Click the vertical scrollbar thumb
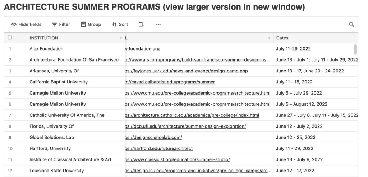368x177 pixels. click(x=355, y=49)
